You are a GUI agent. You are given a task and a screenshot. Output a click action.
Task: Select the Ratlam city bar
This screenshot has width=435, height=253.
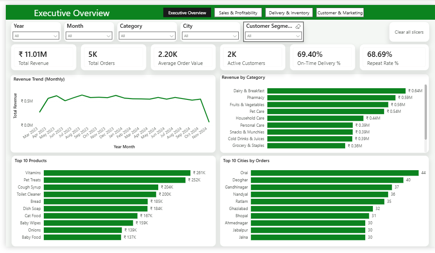pyautogui.click(x=318, y=202)
